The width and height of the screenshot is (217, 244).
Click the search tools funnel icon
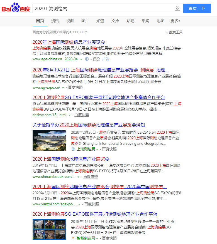coord(167,32)
